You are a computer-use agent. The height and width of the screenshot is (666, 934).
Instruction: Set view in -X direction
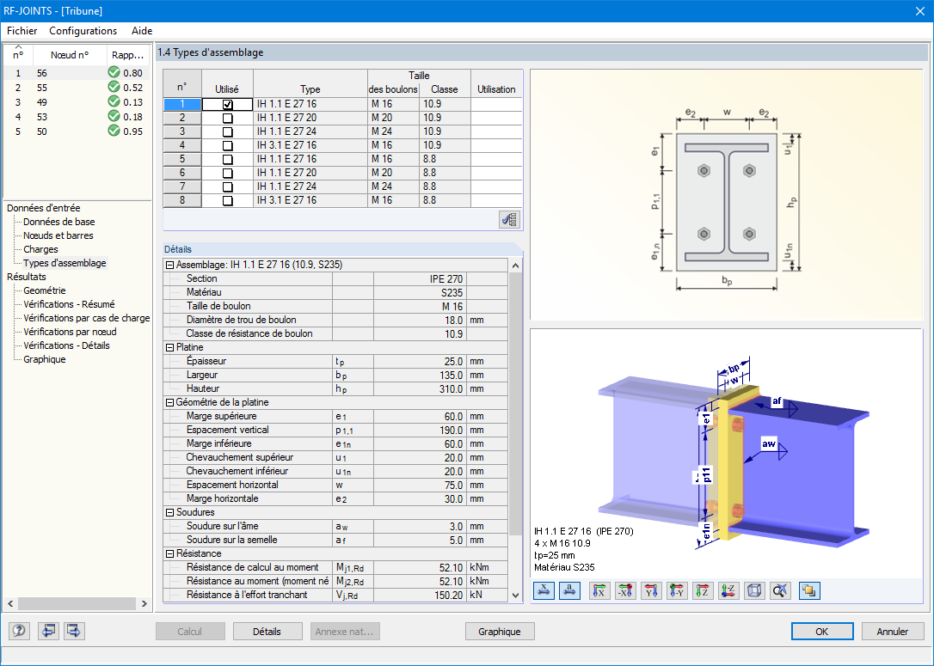point(625,590)
